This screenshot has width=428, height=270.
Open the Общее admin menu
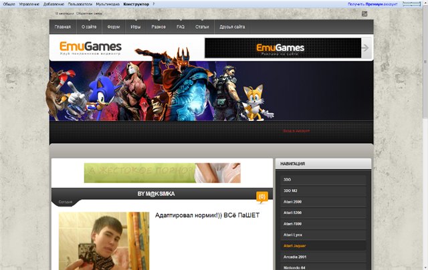pyautogui.click(x=9, y=4)
